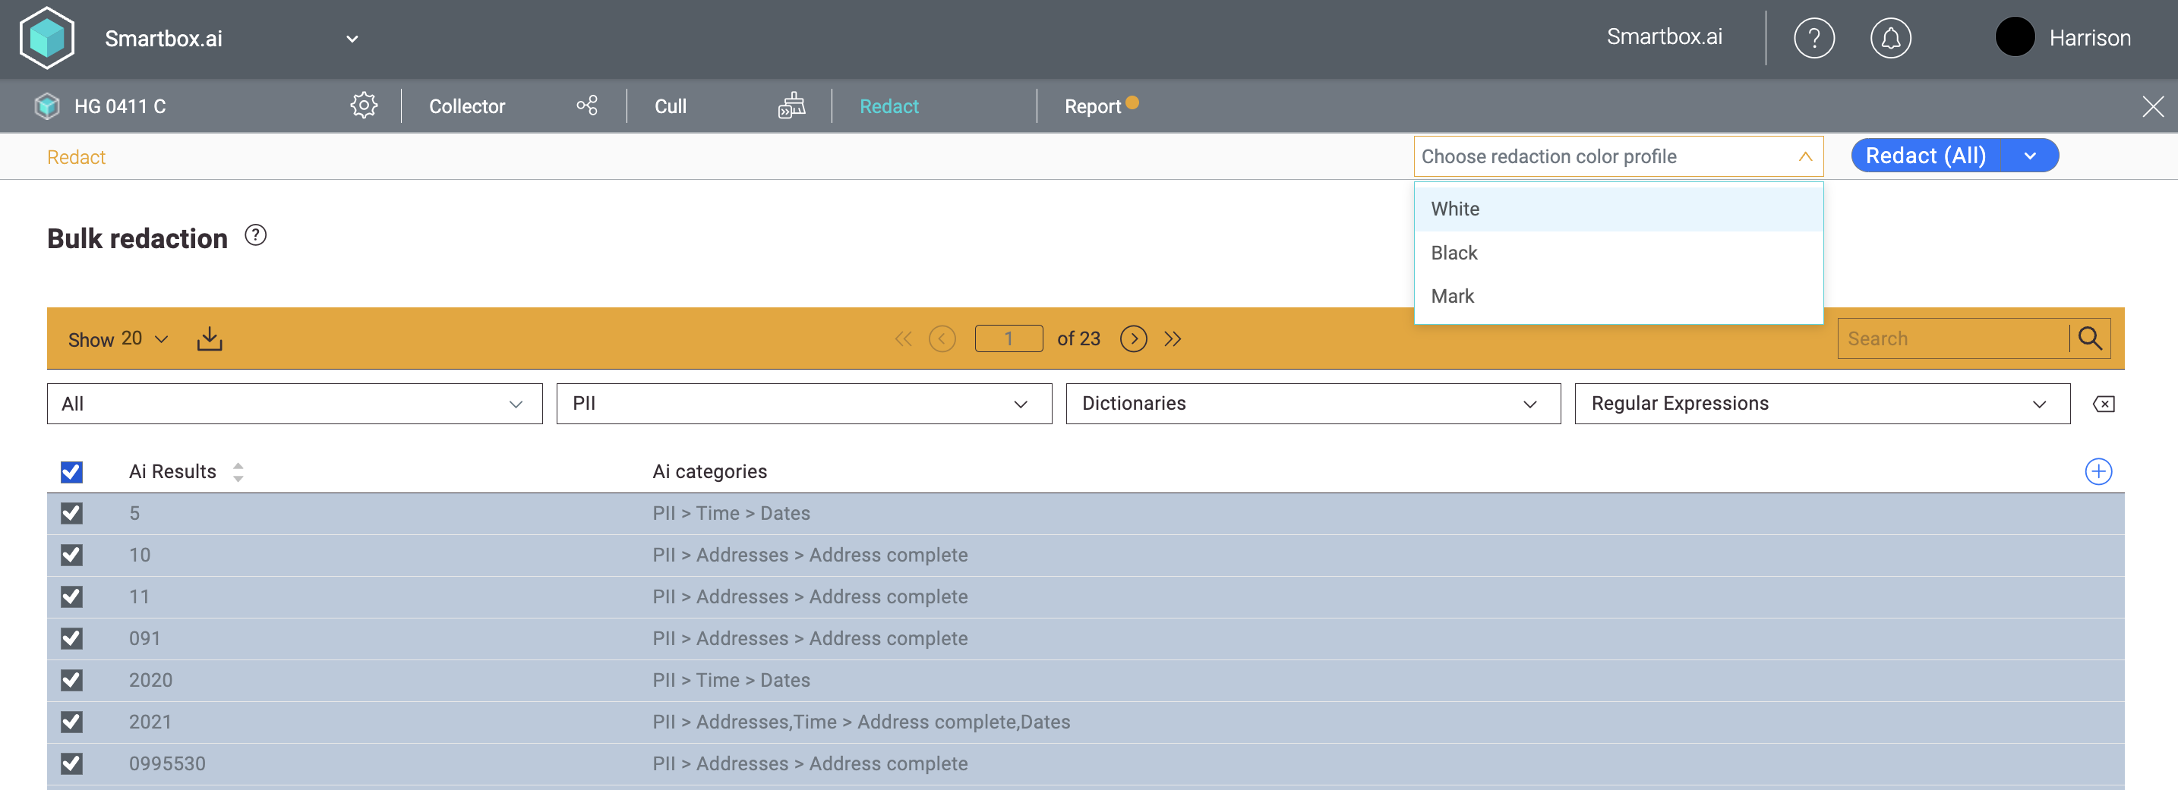The image size is (2178, 790).
Task: Click the Ai categories column header
Action: coord(709,471)
